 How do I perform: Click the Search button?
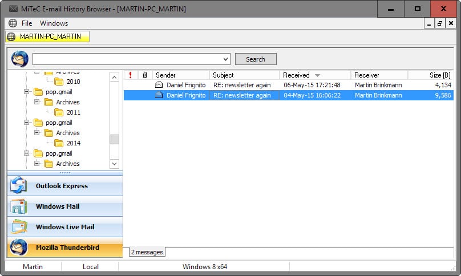pos(256,59)
